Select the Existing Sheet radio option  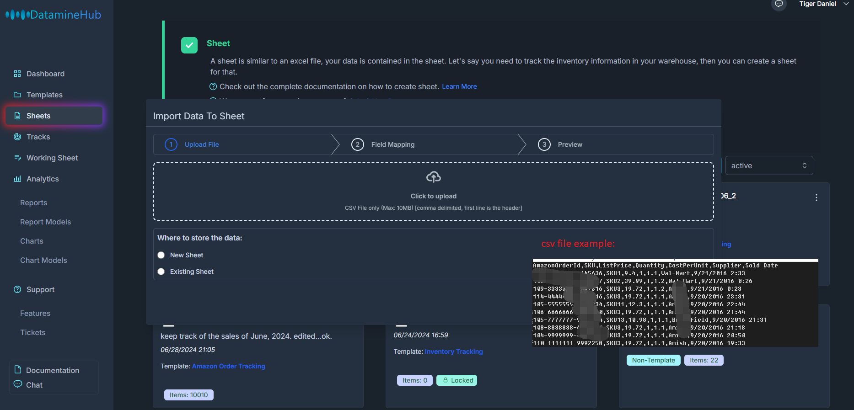(x=161, y=272)
